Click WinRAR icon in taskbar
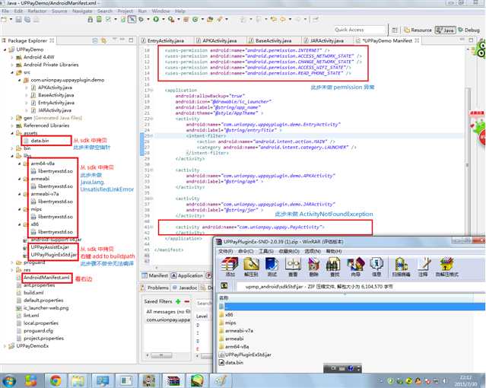Screen dimensions: 486x388 173,380
